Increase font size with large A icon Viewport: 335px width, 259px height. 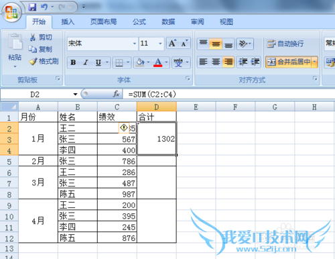click(x=172, y=43)
